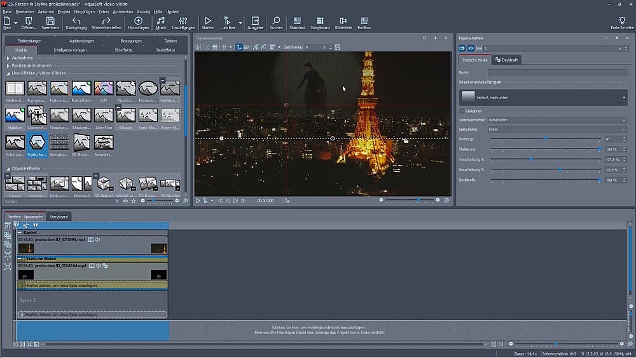Image resolution: width=636 pixels, height=358 pixels.
Task: Open the Musik toolbar icon
Action: click(161, 22)
